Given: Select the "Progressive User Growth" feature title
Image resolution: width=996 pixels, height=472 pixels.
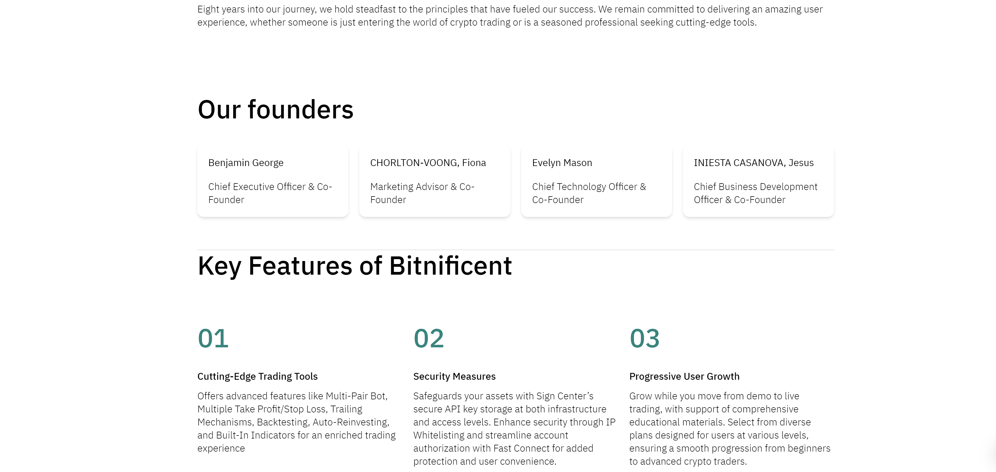Looking at the screenshot, I should pos(684,376).
